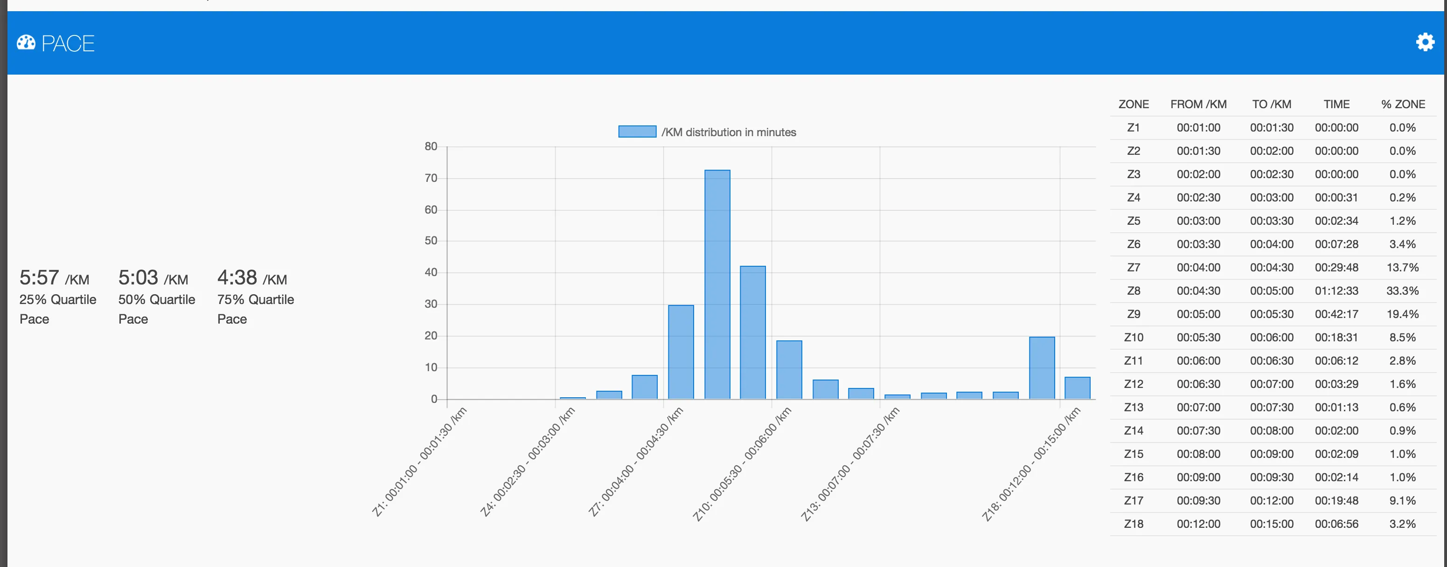Click the FROM /KM column header
The image size is (1447, 567).
point(1198,104)
